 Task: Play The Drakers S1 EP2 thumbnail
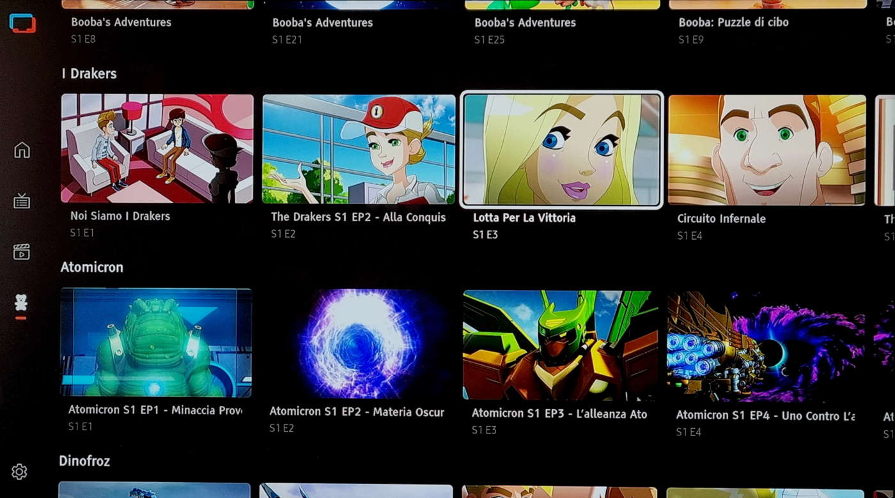coord(359,149)
